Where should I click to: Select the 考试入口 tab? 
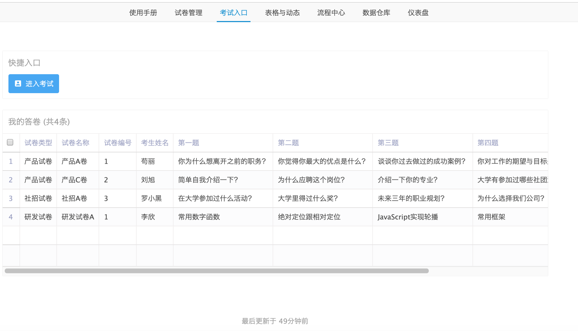click(x=233, y=13)
